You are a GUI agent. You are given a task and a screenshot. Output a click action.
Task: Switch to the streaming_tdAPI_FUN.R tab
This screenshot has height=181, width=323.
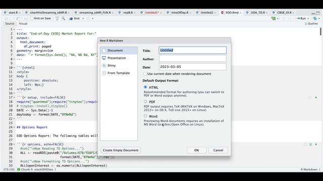point(95,13)
